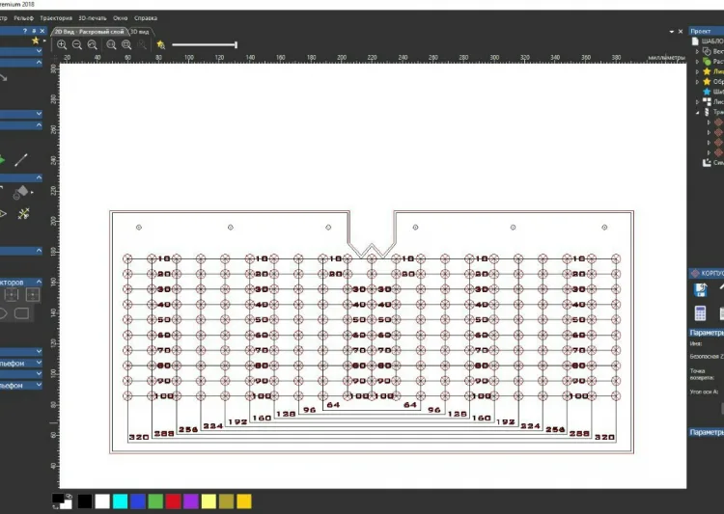Select the vectors node icon in the Project tree
This screenshot has height=514, width=724.
[707, 51]
